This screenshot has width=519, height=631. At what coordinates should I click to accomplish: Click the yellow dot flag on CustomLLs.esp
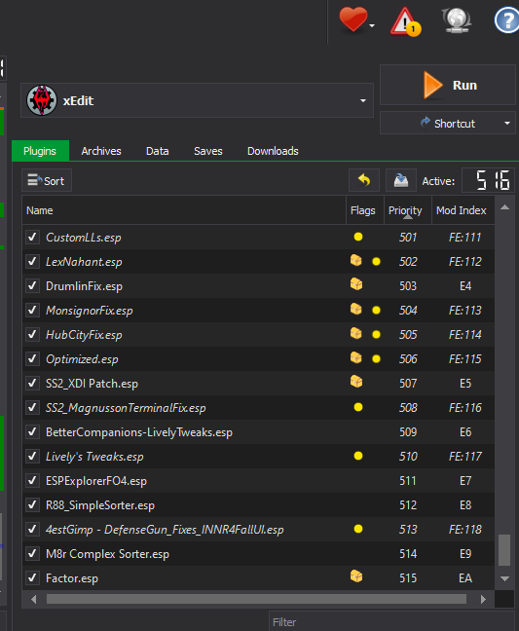pyautogui.click(x=358, y=237)
